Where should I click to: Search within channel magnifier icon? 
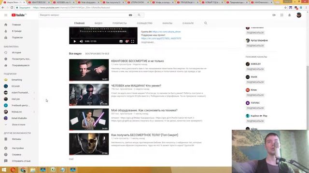coord(206,23)
